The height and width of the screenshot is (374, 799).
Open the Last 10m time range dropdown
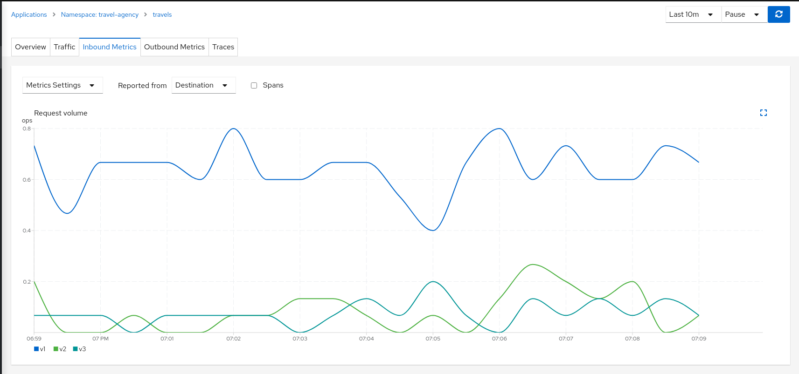(x=693, y=14)
